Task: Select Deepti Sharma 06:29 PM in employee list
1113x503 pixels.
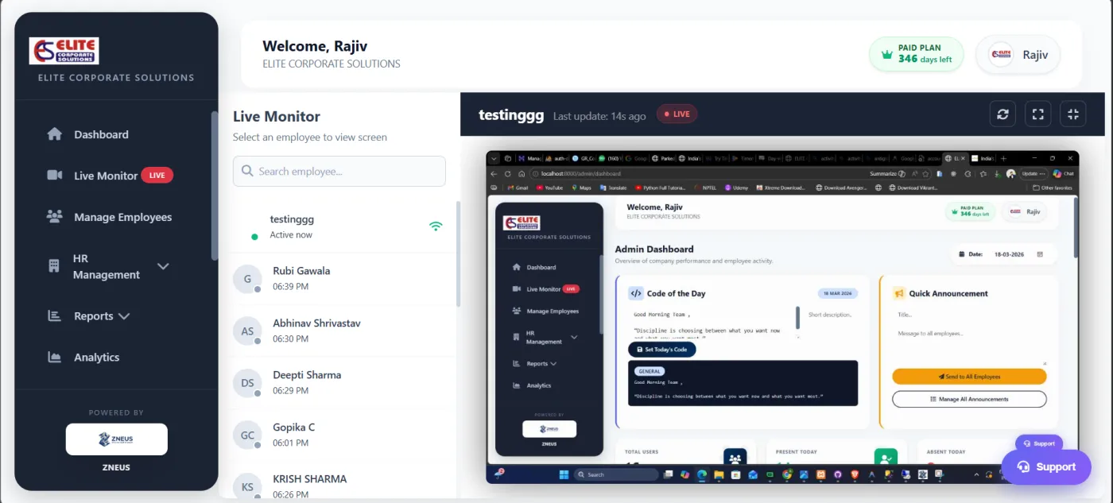Action: 343,383
